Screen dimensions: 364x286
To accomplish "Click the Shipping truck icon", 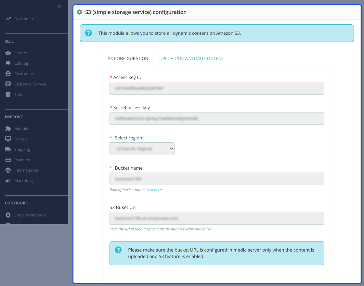I will [8, 149].
